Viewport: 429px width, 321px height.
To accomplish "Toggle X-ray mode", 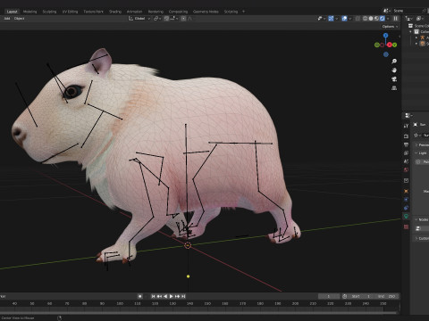I will [357, 19].
